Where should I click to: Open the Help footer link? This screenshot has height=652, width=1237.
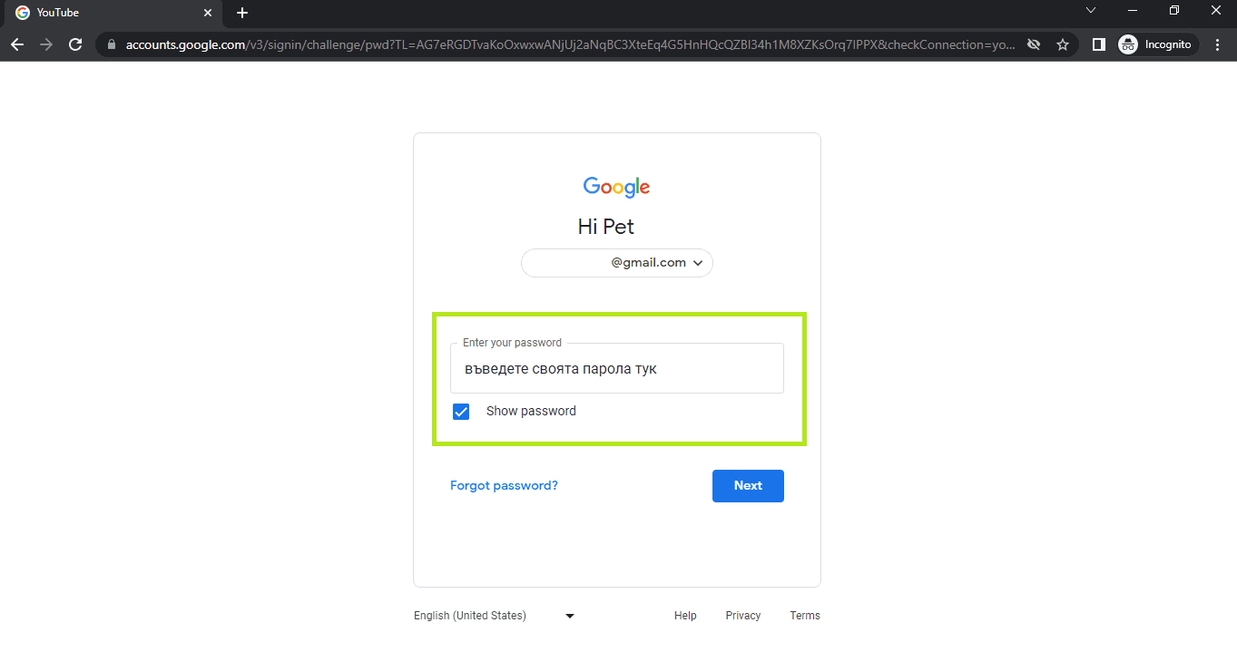coord(685,616)
